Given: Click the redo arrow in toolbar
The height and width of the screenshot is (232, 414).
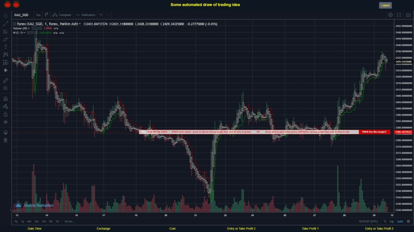Looking at the screenshot, I should (x=108, y=15).
